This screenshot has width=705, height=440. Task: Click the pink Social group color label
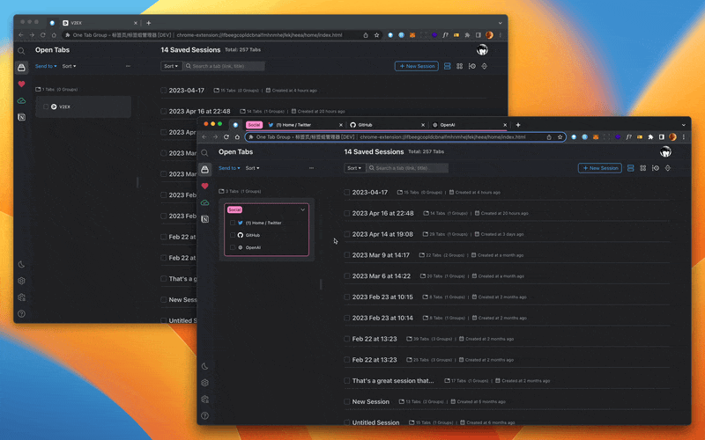point(234,209)
